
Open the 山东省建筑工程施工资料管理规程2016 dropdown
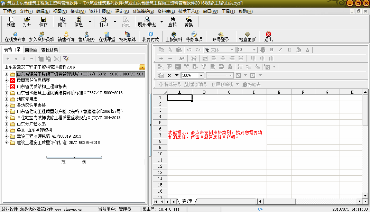[x=142, y=67]
